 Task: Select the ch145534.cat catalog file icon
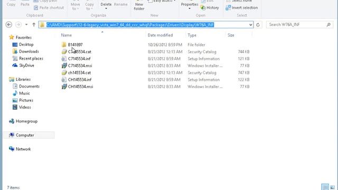64,73
